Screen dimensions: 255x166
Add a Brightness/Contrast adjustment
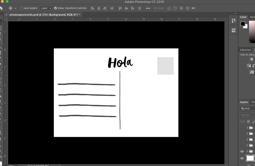tap(251, 59)
